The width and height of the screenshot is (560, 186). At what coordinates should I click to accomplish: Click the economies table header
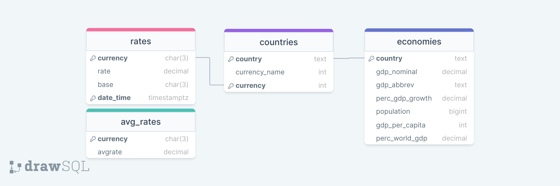(419, 42)
